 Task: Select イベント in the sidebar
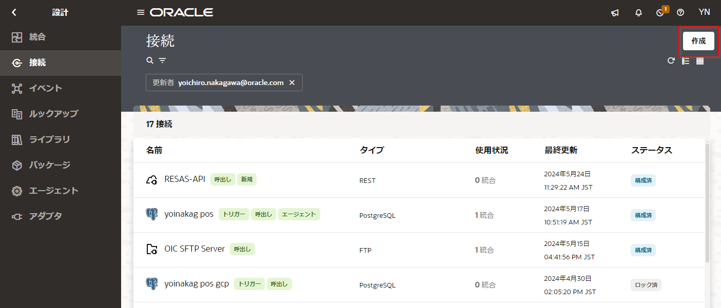point(45,88)
